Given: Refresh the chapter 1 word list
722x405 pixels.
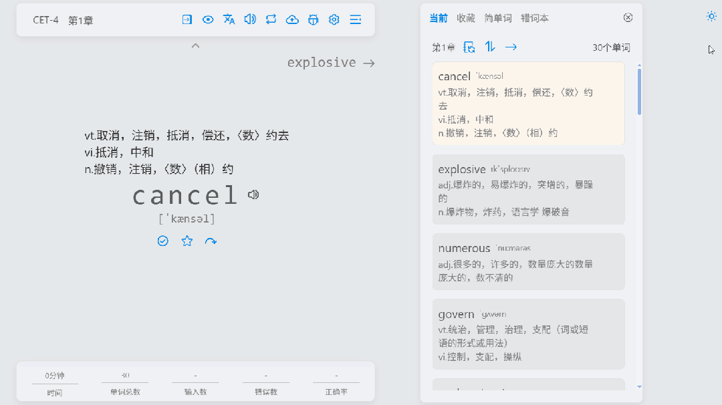Looking at the screenshot, I should coord(469,47).
